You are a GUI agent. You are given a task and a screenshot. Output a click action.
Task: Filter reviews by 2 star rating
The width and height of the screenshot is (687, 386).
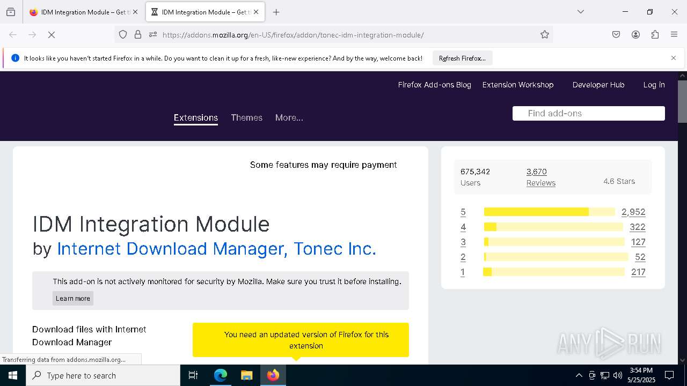463,257
